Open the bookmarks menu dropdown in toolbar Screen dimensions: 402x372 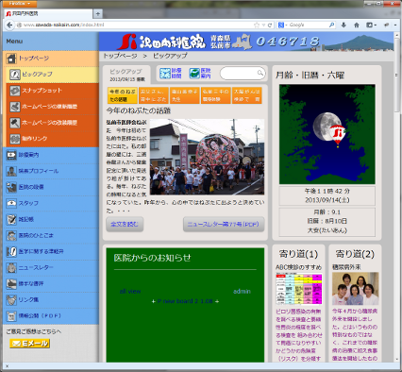pos(371,25)
